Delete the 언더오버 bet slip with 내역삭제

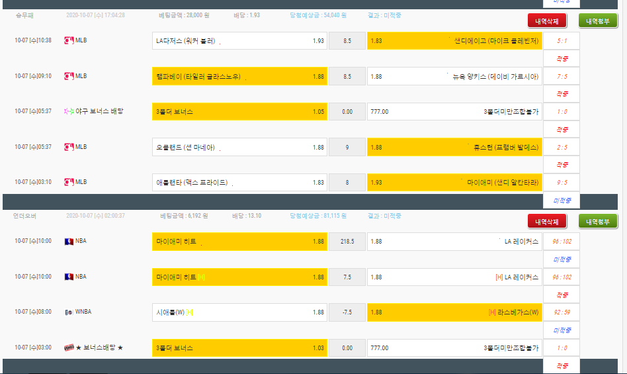[x=547, y=222]
